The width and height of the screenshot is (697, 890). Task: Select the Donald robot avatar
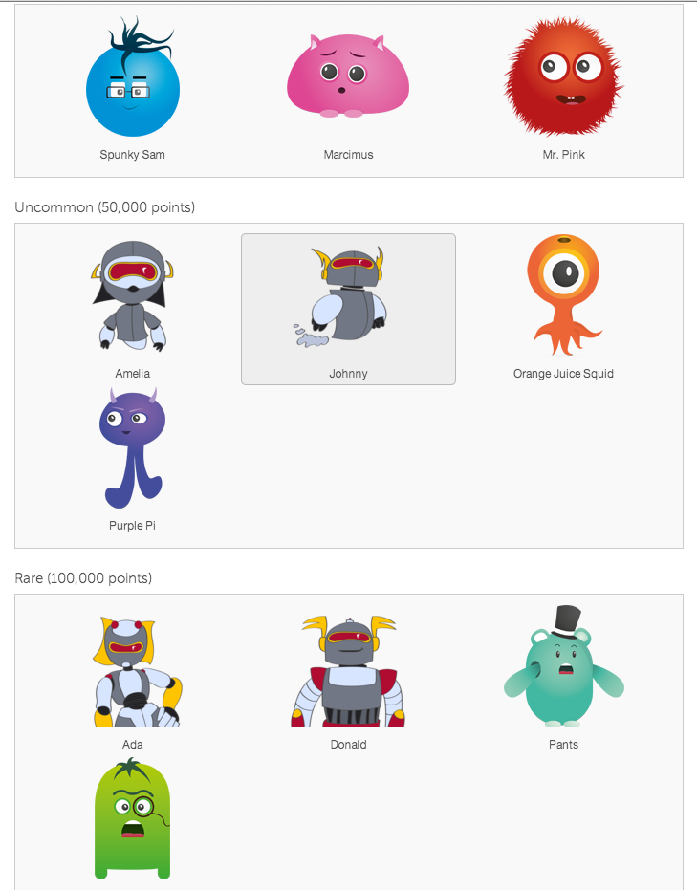click(348, 671)
